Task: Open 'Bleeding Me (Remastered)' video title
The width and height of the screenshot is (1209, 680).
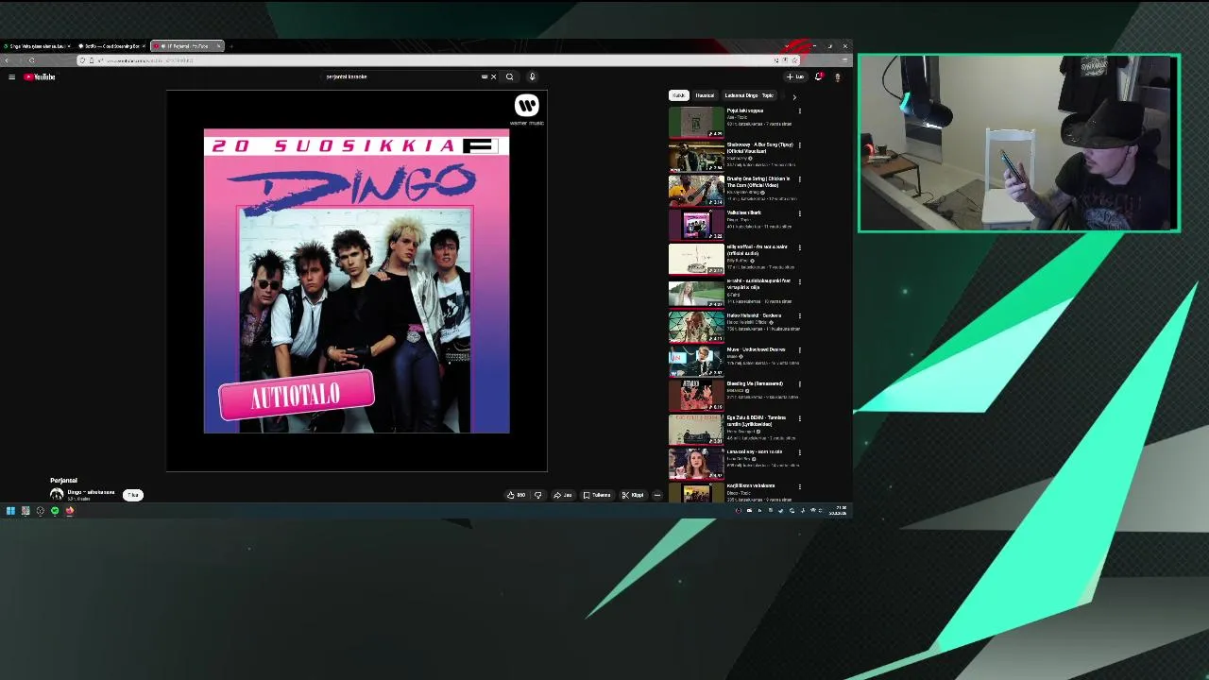Action: tap(755, 383)
